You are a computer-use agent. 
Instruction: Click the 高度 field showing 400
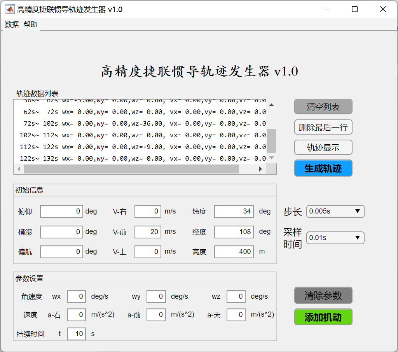234,252
